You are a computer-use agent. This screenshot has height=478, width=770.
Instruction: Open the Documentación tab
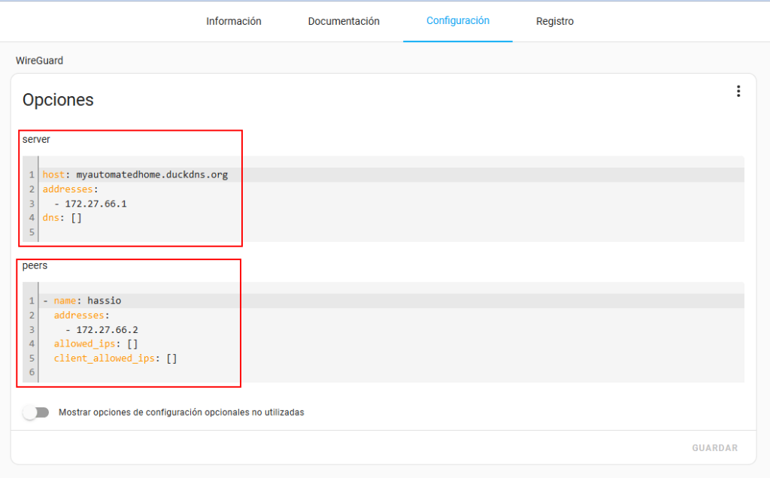pos(344,21)
